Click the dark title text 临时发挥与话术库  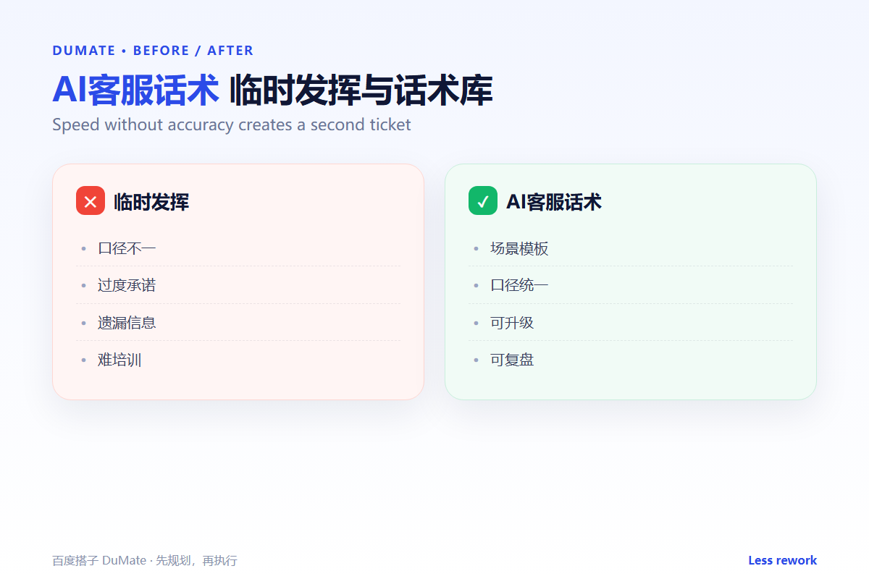click(x=361, y=90)
